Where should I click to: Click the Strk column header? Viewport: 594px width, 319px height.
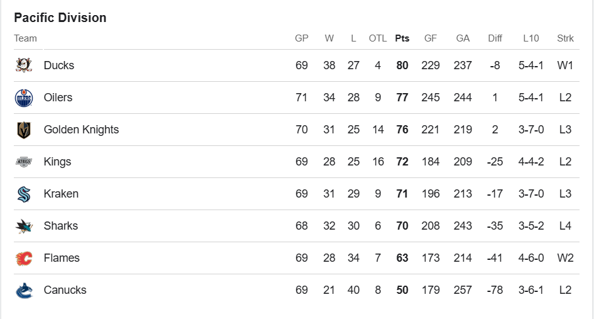565,38
